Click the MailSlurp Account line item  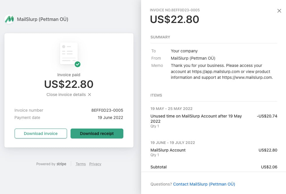click(x=168, y=150)
